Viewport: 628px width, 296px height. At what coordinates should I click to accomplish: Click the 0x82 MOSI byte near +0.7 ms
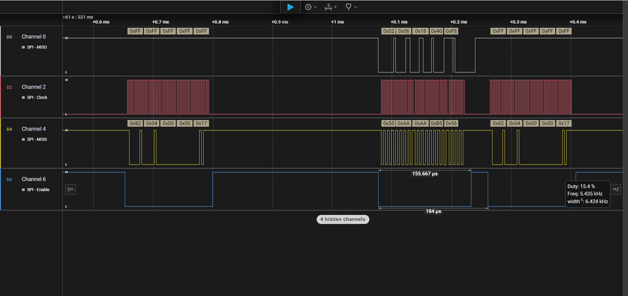135,123
